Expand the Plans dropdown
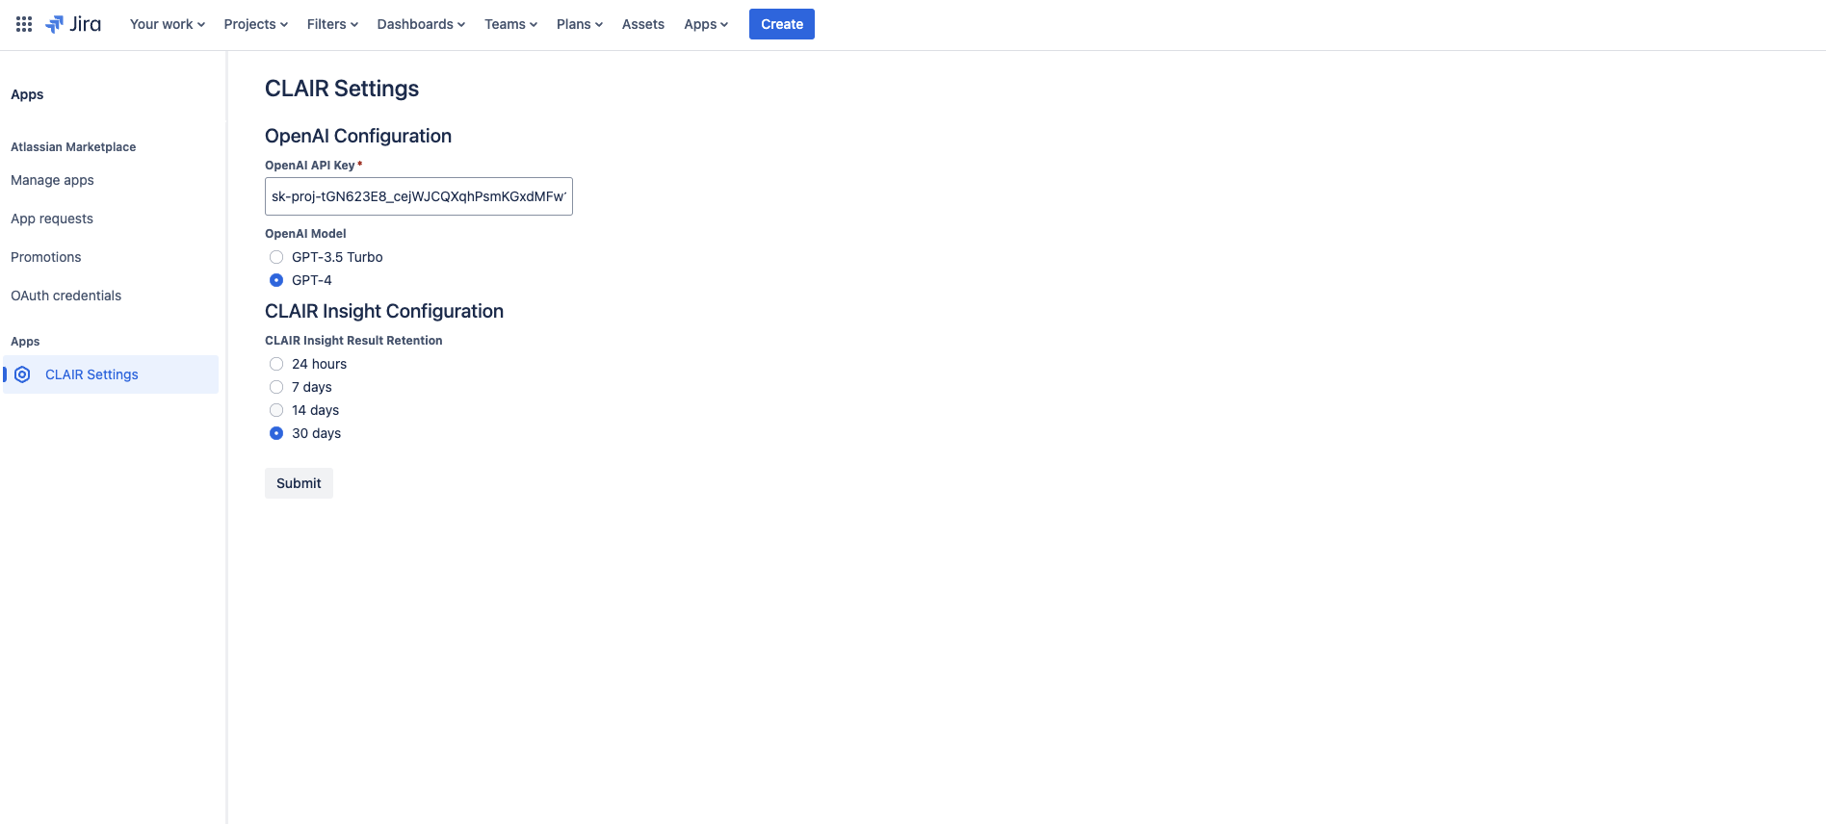 coord(580,24)
